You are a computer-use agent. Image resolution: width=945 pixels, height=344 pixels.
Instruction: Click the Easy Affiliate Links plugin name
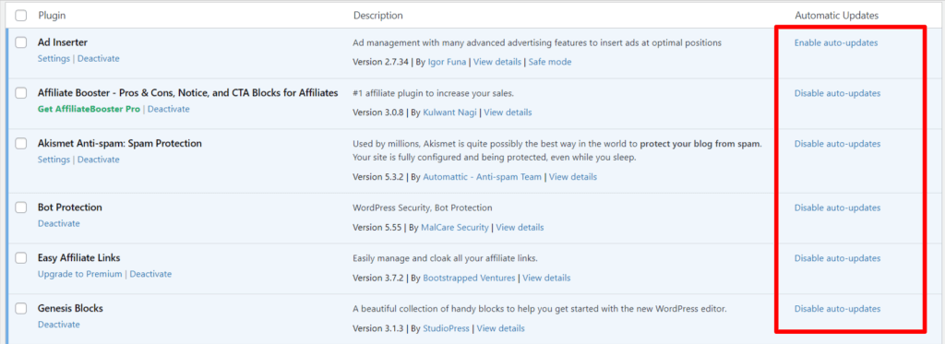[x=79, y=258]
